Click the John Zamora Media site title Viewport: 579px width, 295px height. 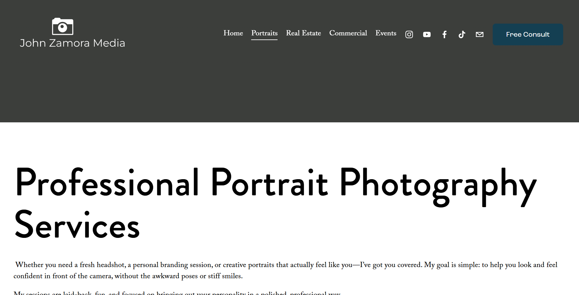(72, 43)
